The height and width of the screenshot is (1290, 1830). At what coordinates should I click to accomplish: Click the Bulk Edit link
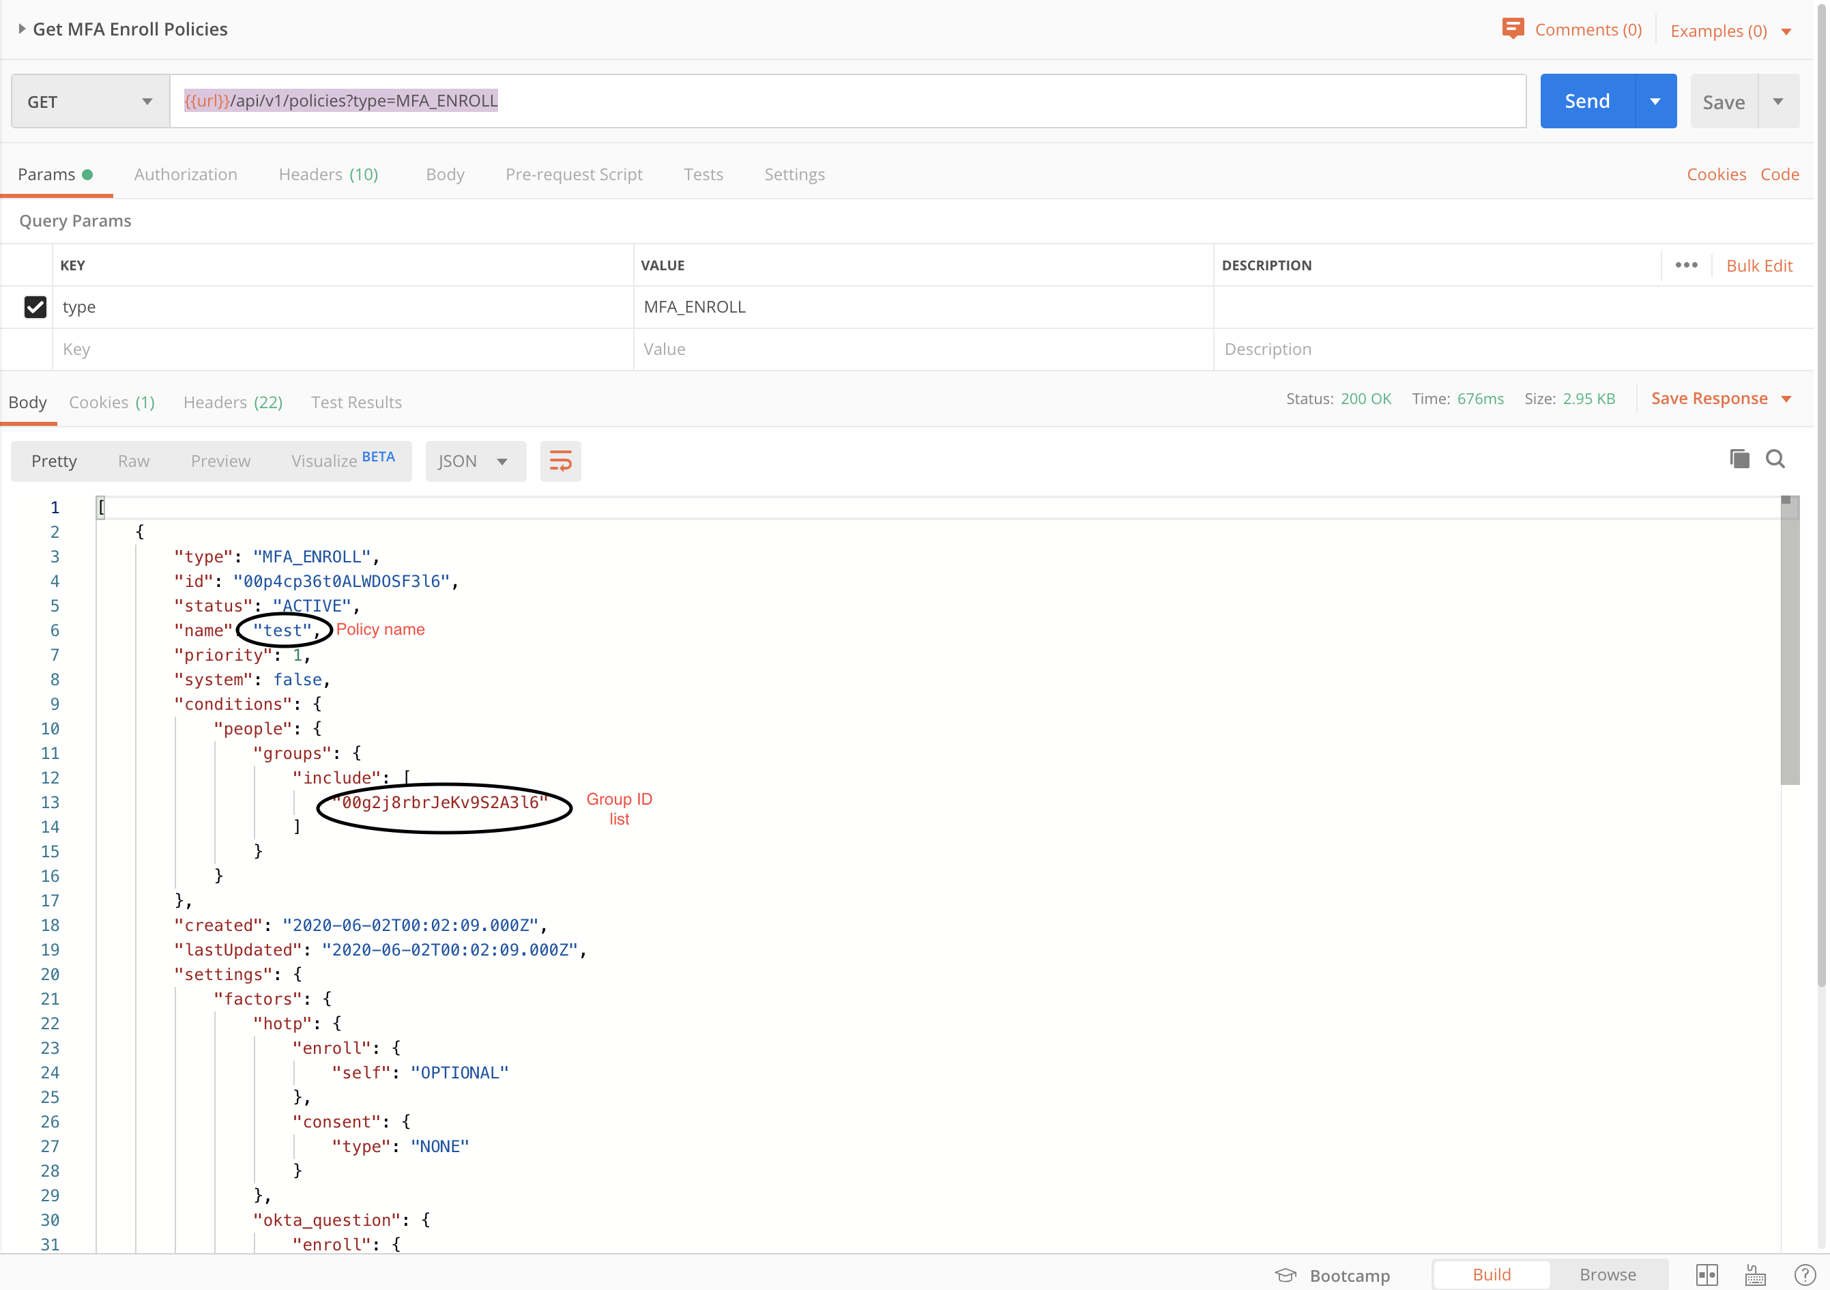[1758, 266]
